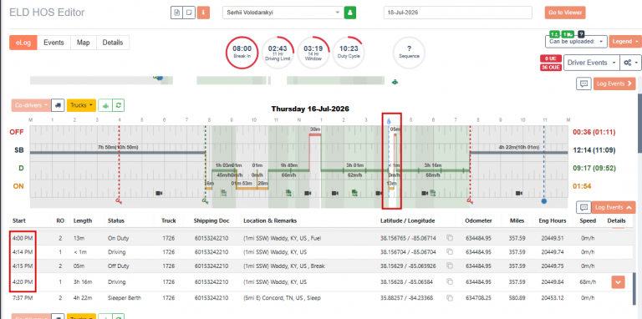Click the green icon left of the refresh button
This screenshot has width=642, height=319.
[106, 105]
